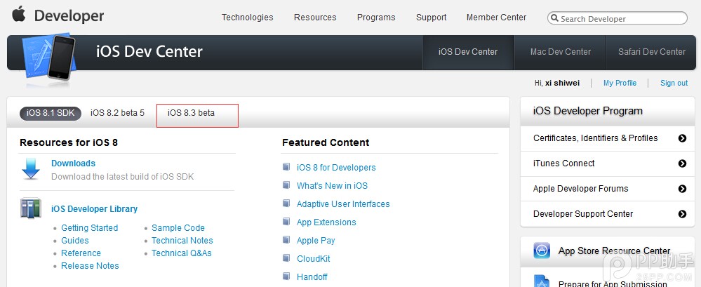This screenshot has height=287, width=701.
Task: Click bullet icon next to CloudKit
Action: (x=286, y=258)
